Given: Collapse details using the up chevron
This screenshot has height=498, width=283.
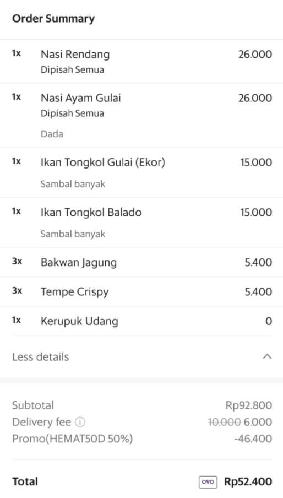Looking at the screenshot, I should 267,356.
